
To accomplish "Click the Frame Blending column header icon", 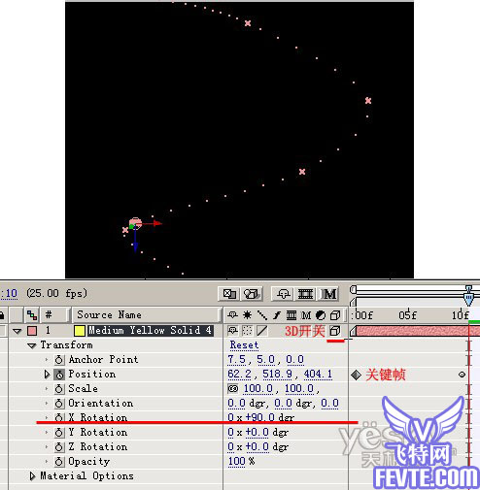I will tap(291, 314).
